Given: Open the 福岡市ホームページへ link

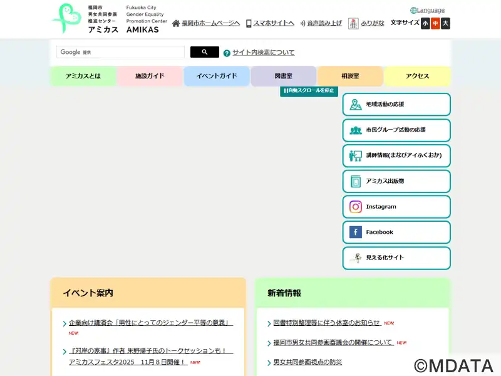Looking at the screenshot, I should click(x=206, y=23).
